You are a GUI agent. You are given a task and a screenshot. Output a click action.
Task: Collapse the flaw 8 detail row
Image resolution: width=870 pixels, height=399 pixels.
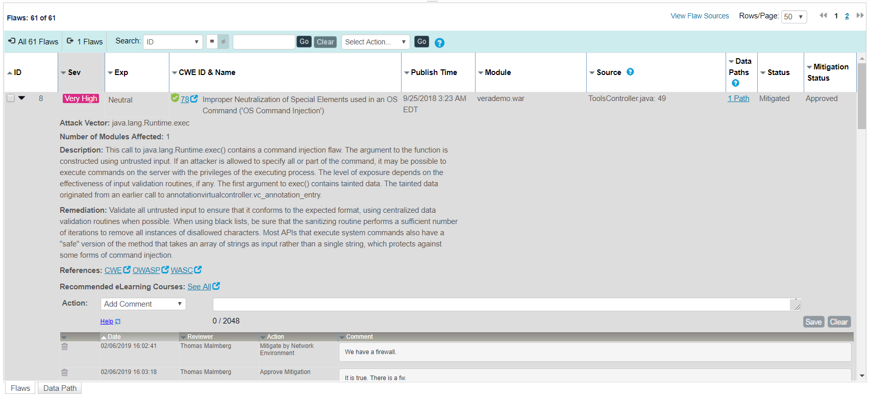[22, 98]
